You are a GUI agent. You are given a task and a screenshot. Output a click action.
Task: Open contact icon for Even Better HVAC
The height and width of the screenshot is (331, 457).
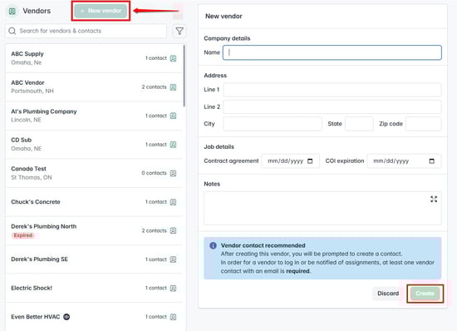click(x=173, y=317)
